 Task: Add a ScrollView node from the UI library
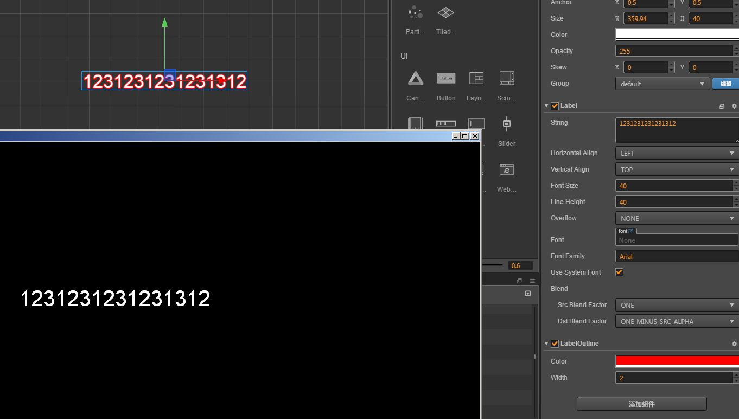coord(507,79)
